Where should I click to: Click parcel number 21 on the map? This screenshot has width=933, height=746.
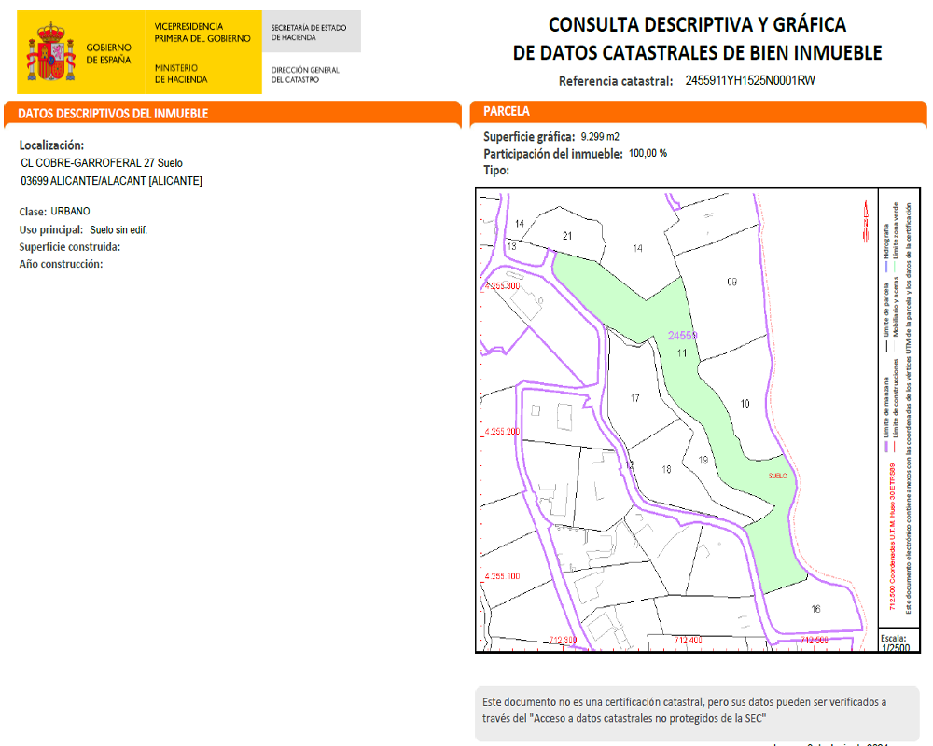point(567,236)
